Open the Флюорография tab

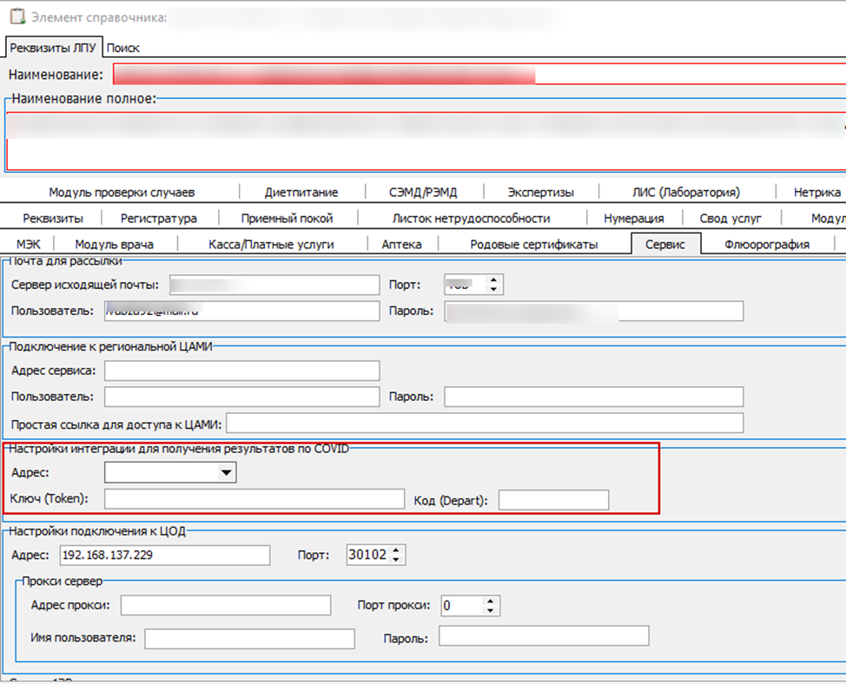[767, 244]
